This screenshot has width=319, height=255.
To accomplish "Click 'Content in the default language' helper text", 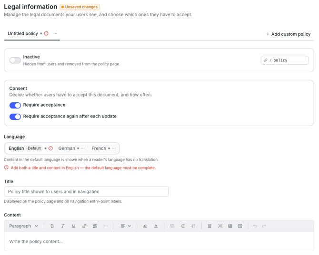I will pyautogui.click(x=81, y=159).
